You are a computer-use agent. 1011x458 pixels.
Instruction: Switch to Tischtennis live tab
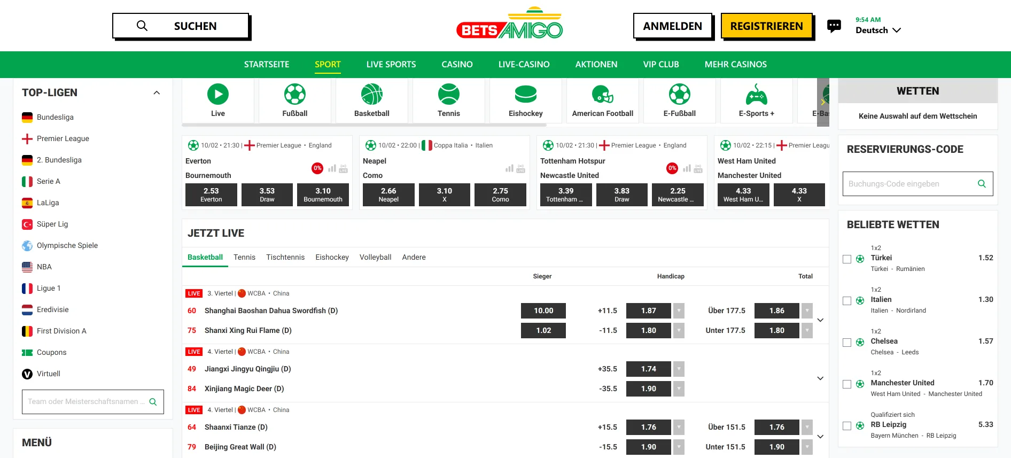[285, 257]
